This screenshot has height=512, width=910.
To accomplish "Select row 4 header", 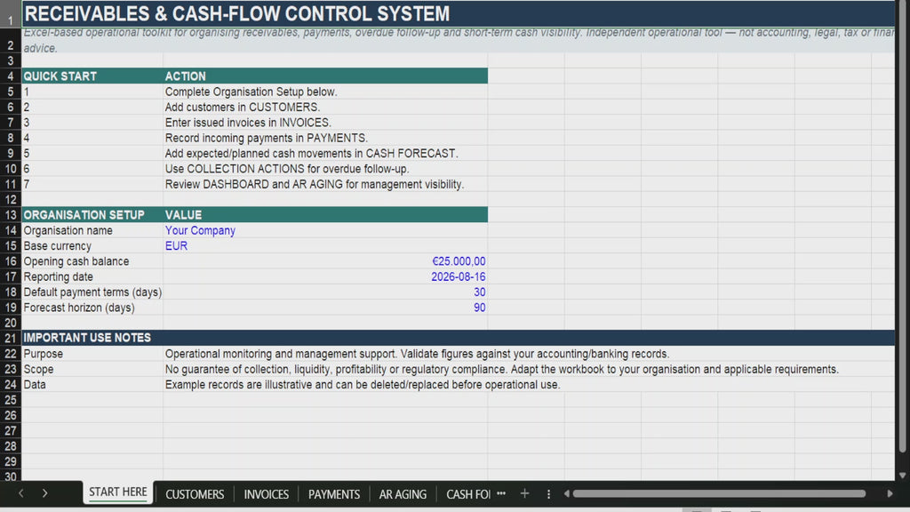I will coord(11,76).
